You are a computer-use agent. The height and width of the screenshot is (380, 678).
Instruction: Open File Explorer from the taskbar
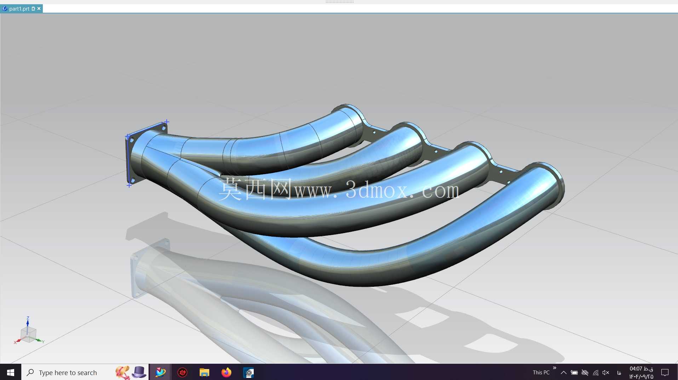[205, 372]
